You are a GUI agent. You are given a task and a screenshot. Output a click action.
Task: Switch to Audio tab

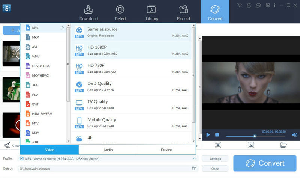tap(108, 149)
